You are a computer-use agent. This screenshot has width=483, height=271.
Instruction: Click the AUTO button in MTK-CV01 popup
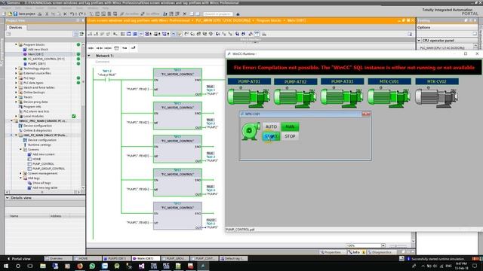click(x=271, y=126)
